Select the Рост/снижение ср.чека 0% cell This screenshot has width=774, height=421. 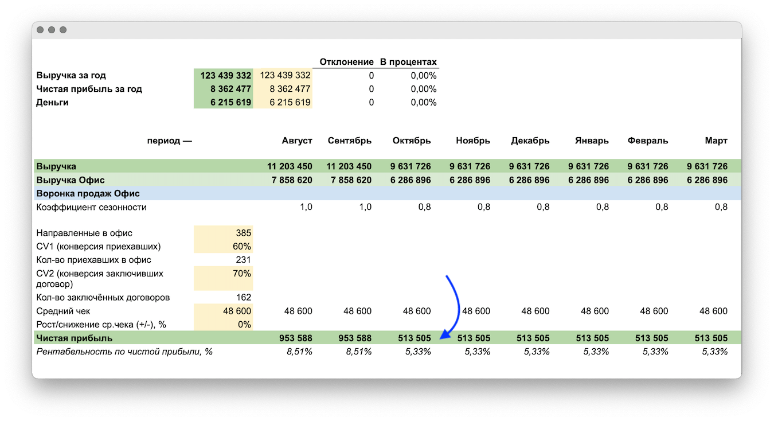click(x=224, y=324)
